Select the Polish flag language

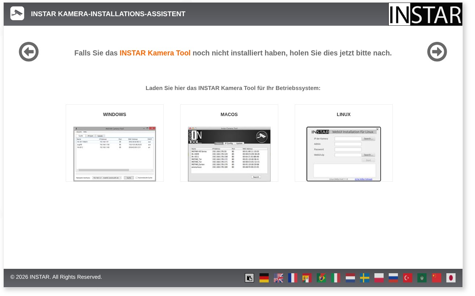click(379, 278)
